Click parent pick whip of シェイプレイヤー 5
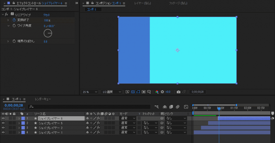The height and width of the screenshot is (143, 275). 162,123
